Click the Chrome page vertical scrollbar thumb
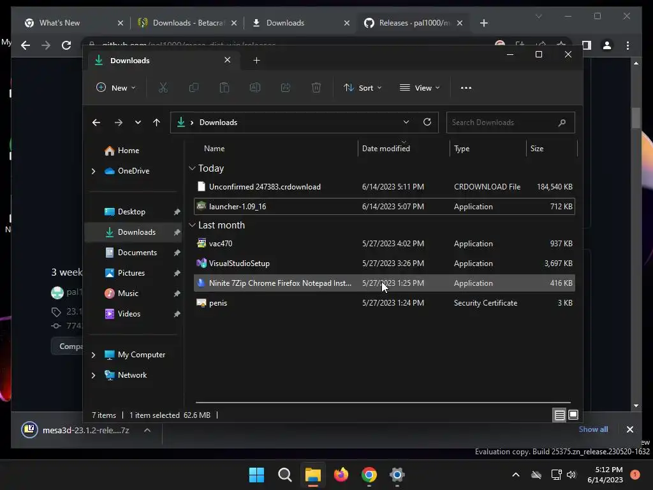The height and width of the screenshot is (490, 653). pos(636,118)
